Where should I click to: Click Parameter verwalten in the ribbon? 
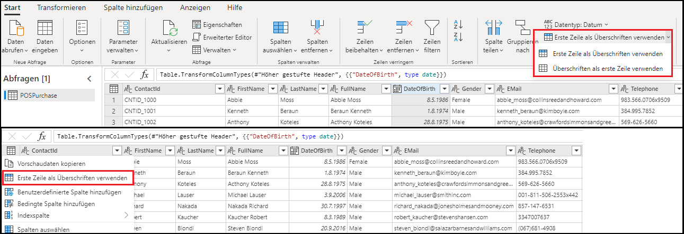point(123,37)
